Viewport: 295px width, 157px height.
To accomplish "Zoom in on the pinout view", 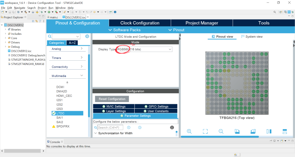I will (189, 131).
